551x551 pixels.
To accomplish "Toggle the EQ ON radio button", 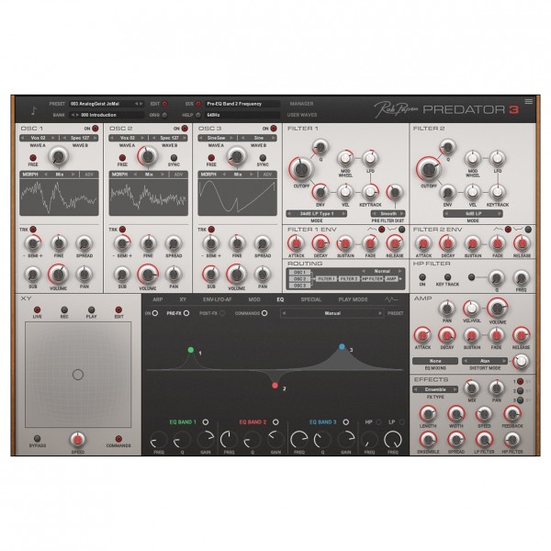I will [x=155, y=313].
